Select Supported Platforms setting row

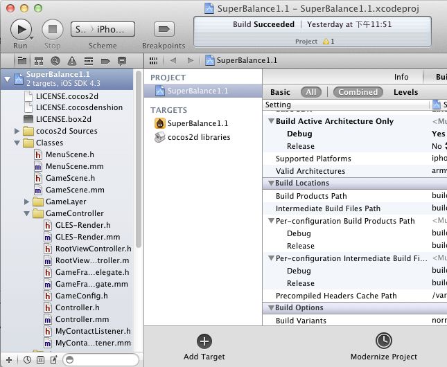tap(355, 159)
